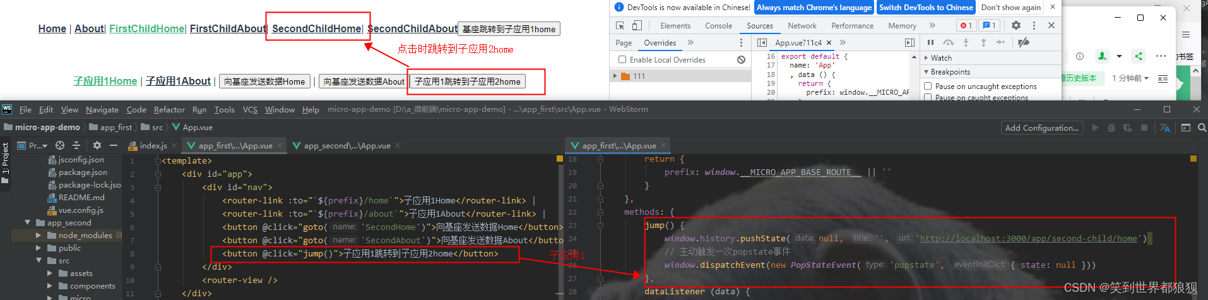This screenshot has height=300, width=1208.
Task: Click the WebStorm Stop icon
Action: click(1144, 128)
